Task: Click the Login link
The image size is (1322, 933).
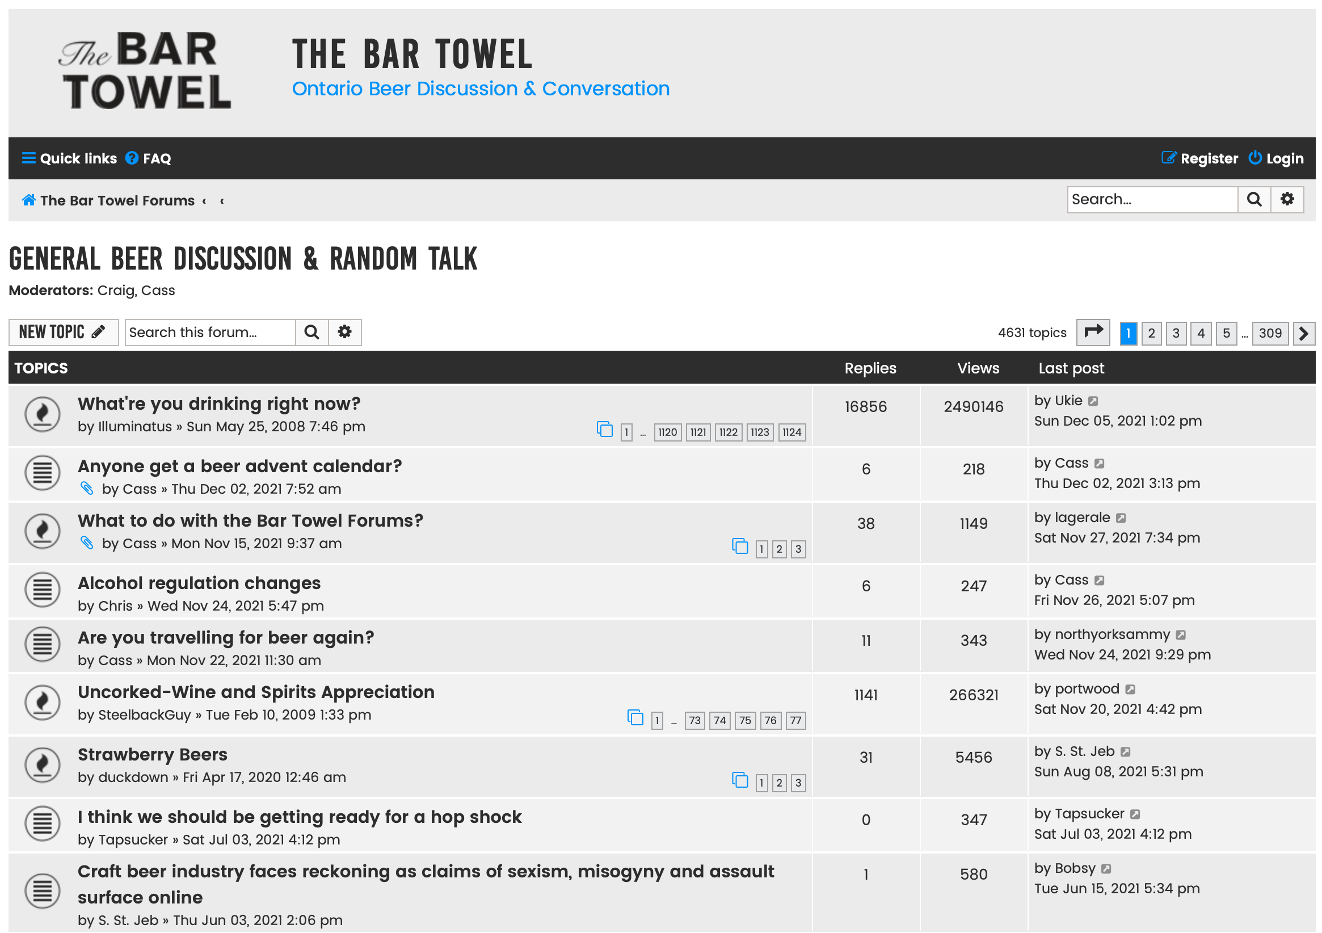Action: click(1277, 158)
